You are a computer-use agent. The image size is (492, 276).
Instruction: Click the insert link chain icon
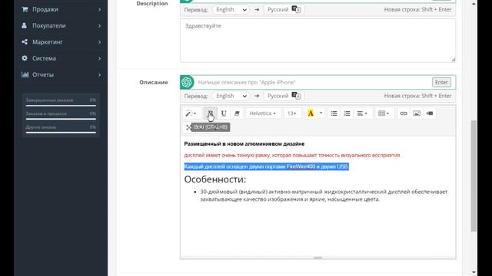tap(404, 113)
